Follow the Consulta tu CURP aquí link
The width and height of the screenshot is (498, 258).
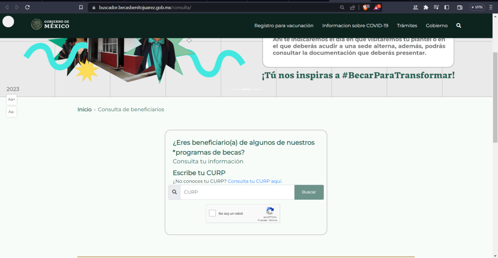click(x=255, y=181)
